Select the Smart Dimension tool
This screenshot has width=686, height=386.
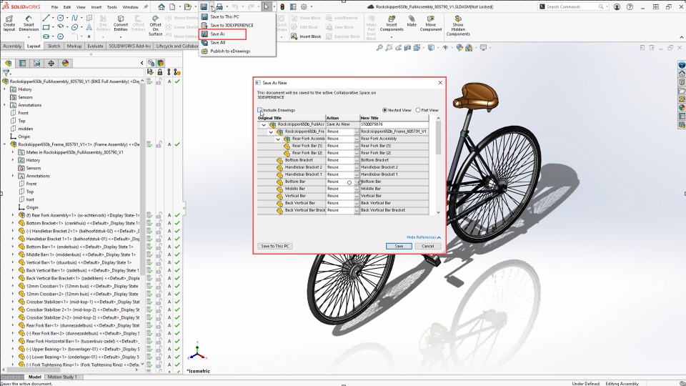pyautogui.click(x=29, y=23)
